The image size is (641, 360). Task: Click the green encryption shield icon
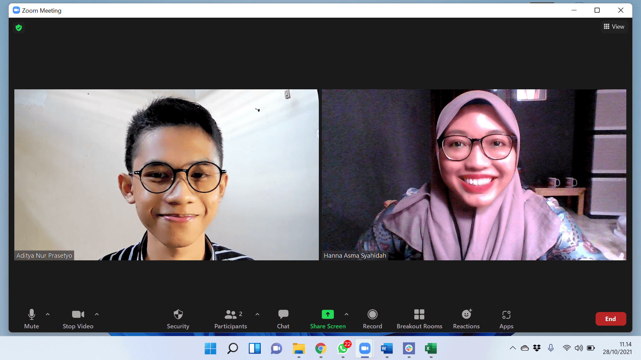pyautogui.click(x=19, y=28)
